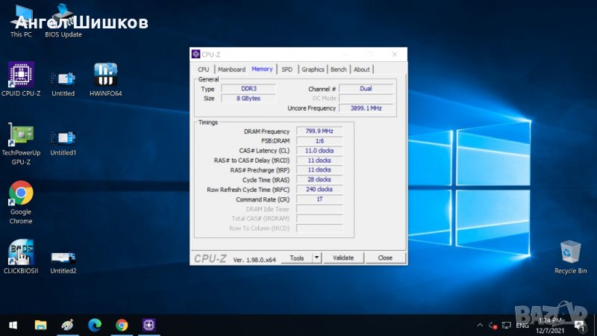
Task: Open File Explorer from the taskbar
Action: point(41,325)
